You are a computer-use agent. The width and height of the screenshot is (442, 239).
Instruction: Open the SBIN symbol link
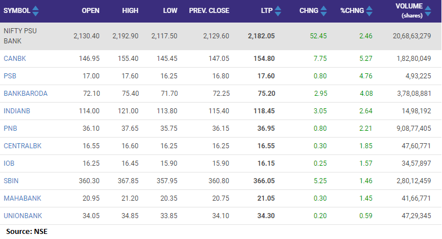pos(12,180)
